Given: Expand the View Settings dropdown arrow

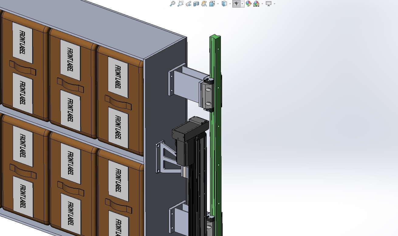Looking at the screenshot, I should (x=274, y=4).
